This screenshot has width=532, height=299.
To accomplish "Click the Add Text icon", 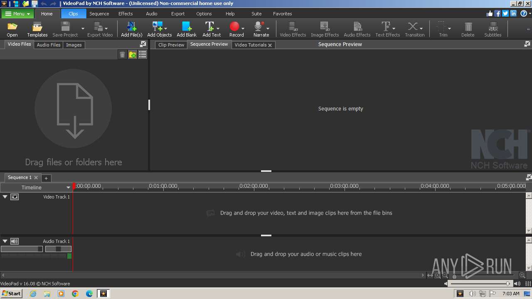I will point(209,27).
